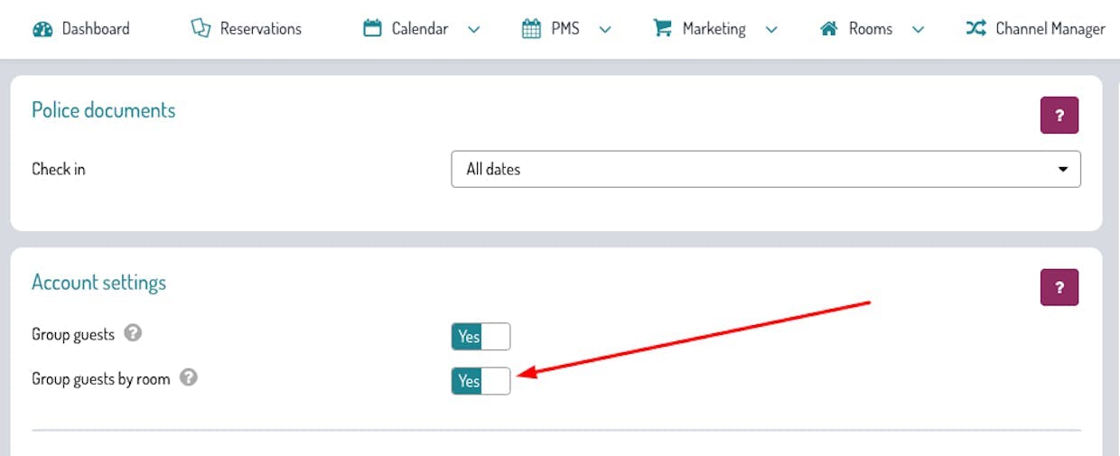Click help icon beside Group guests by room
This screenshot has width=1120, height=456.
(x=188, y=378)
